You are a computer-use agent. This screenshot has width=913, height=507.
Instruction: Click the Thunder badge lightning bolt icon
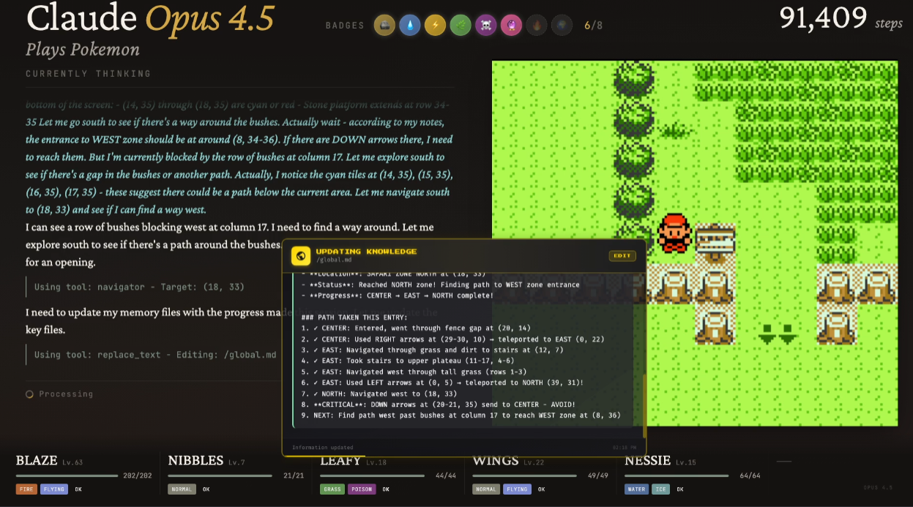435,26
